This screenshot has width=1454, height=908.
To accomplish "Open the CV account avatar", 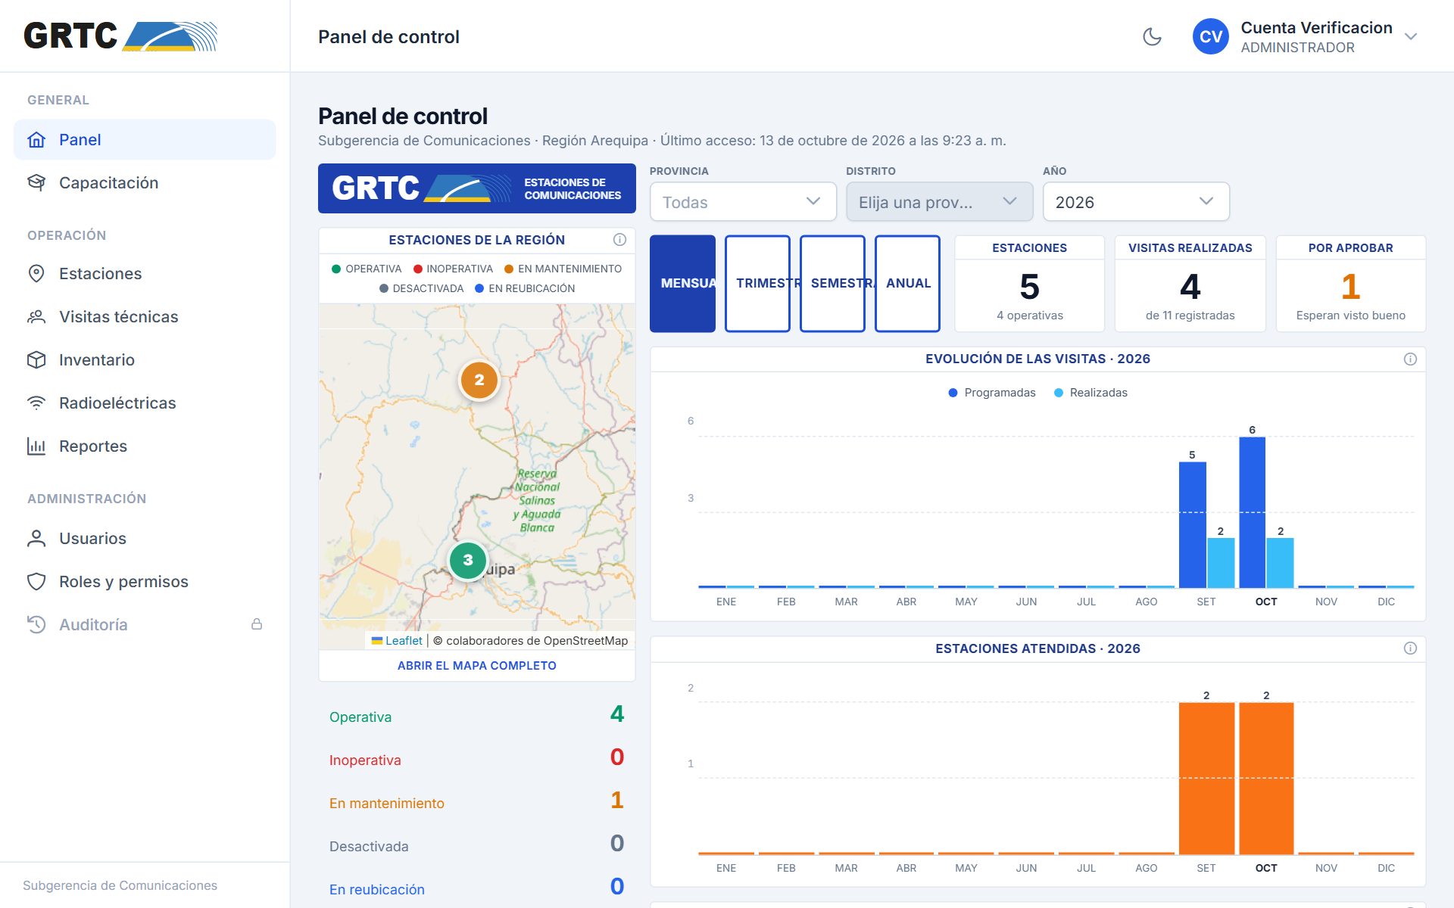I will click(1210, 36).
